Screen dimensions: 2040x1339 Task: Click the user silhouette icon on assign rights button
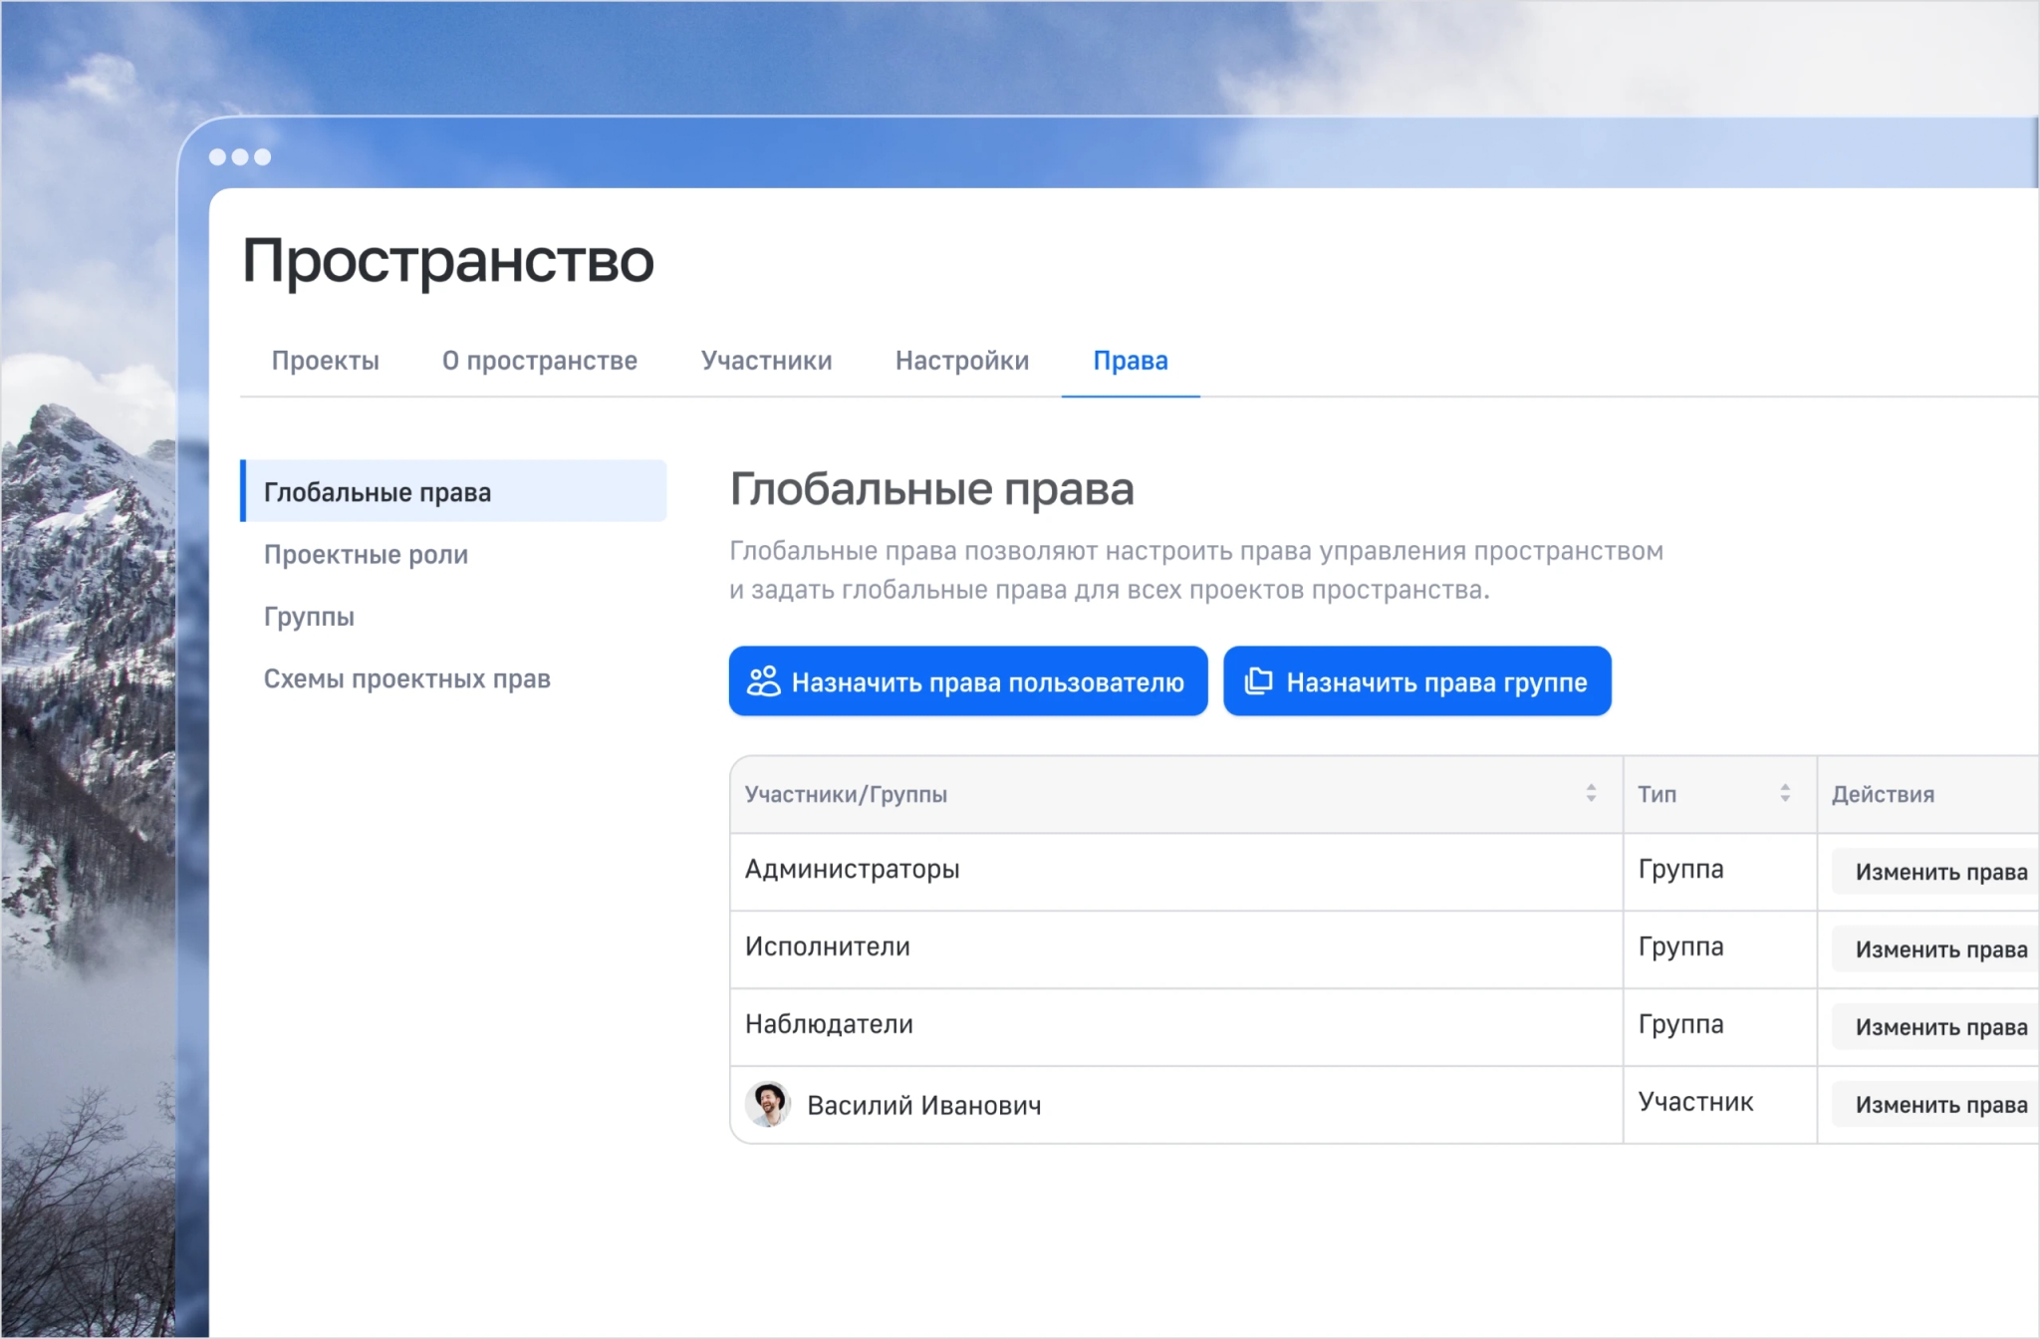763,681
